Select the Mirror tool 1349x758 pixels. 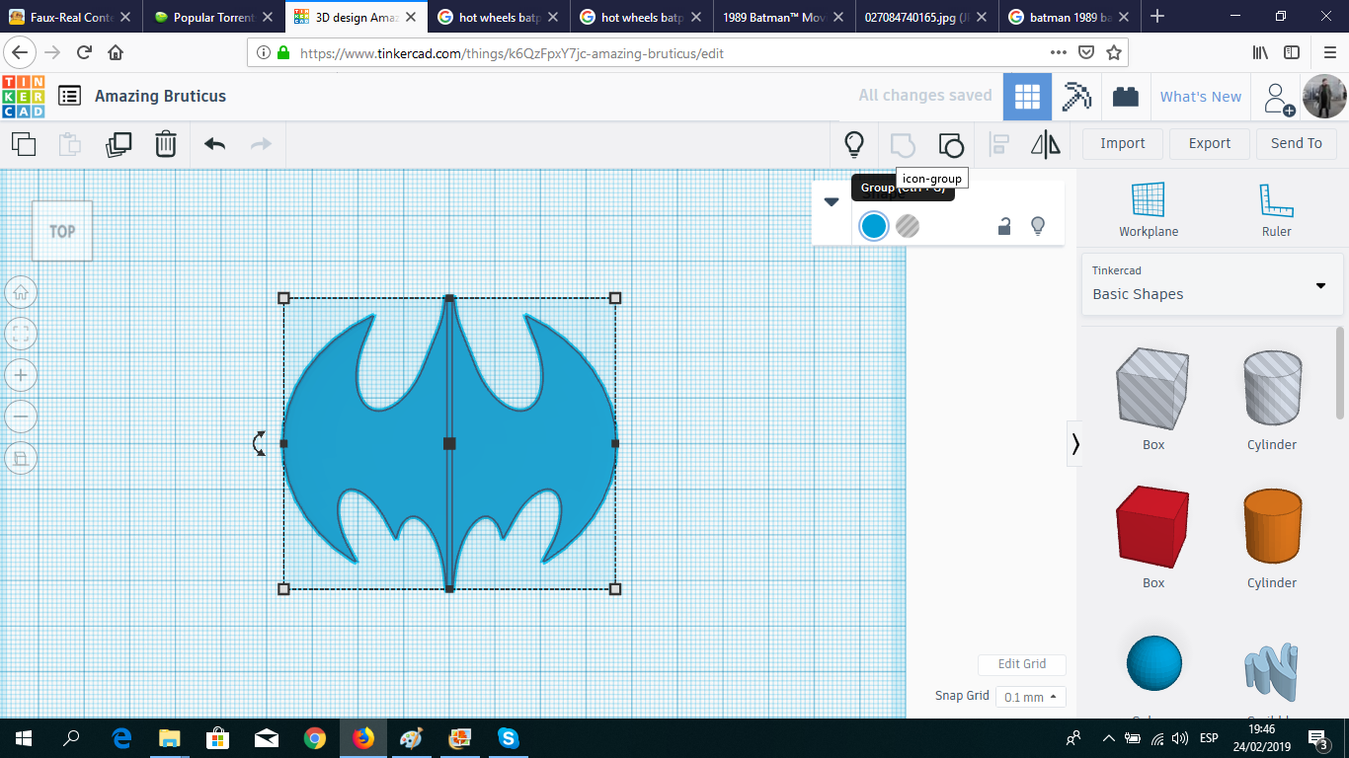[x=1046, y=145]
